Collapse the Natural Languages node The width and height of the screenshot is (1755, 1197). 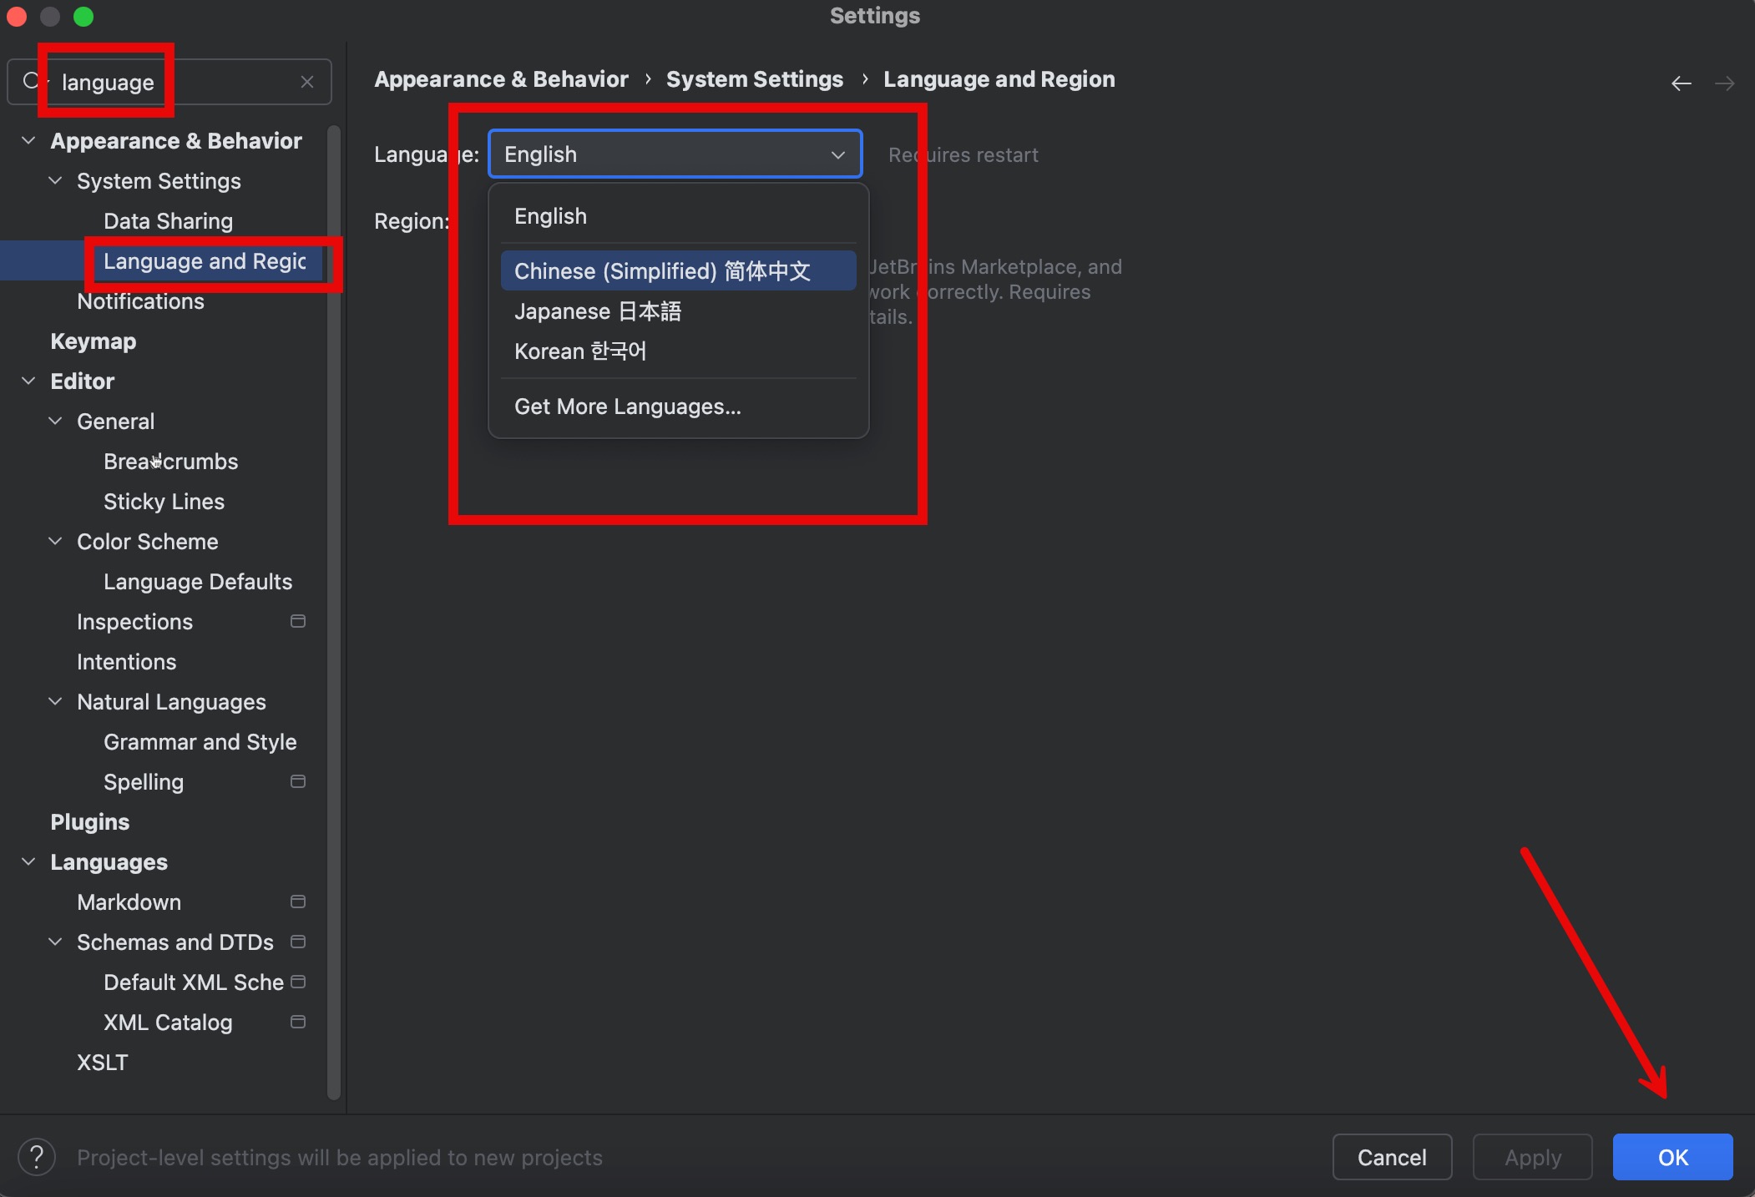tap(55, 701)
